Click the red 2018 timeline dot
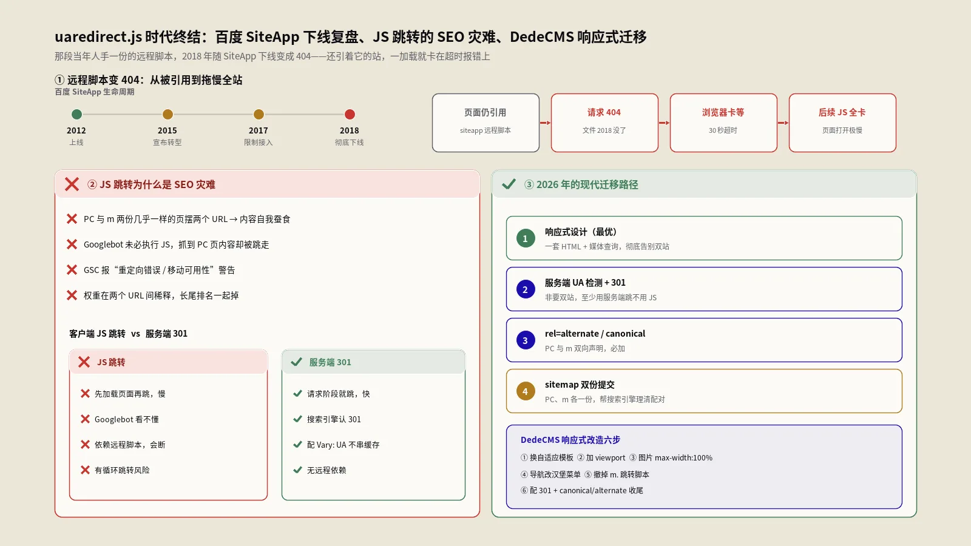 pos(350,114)
